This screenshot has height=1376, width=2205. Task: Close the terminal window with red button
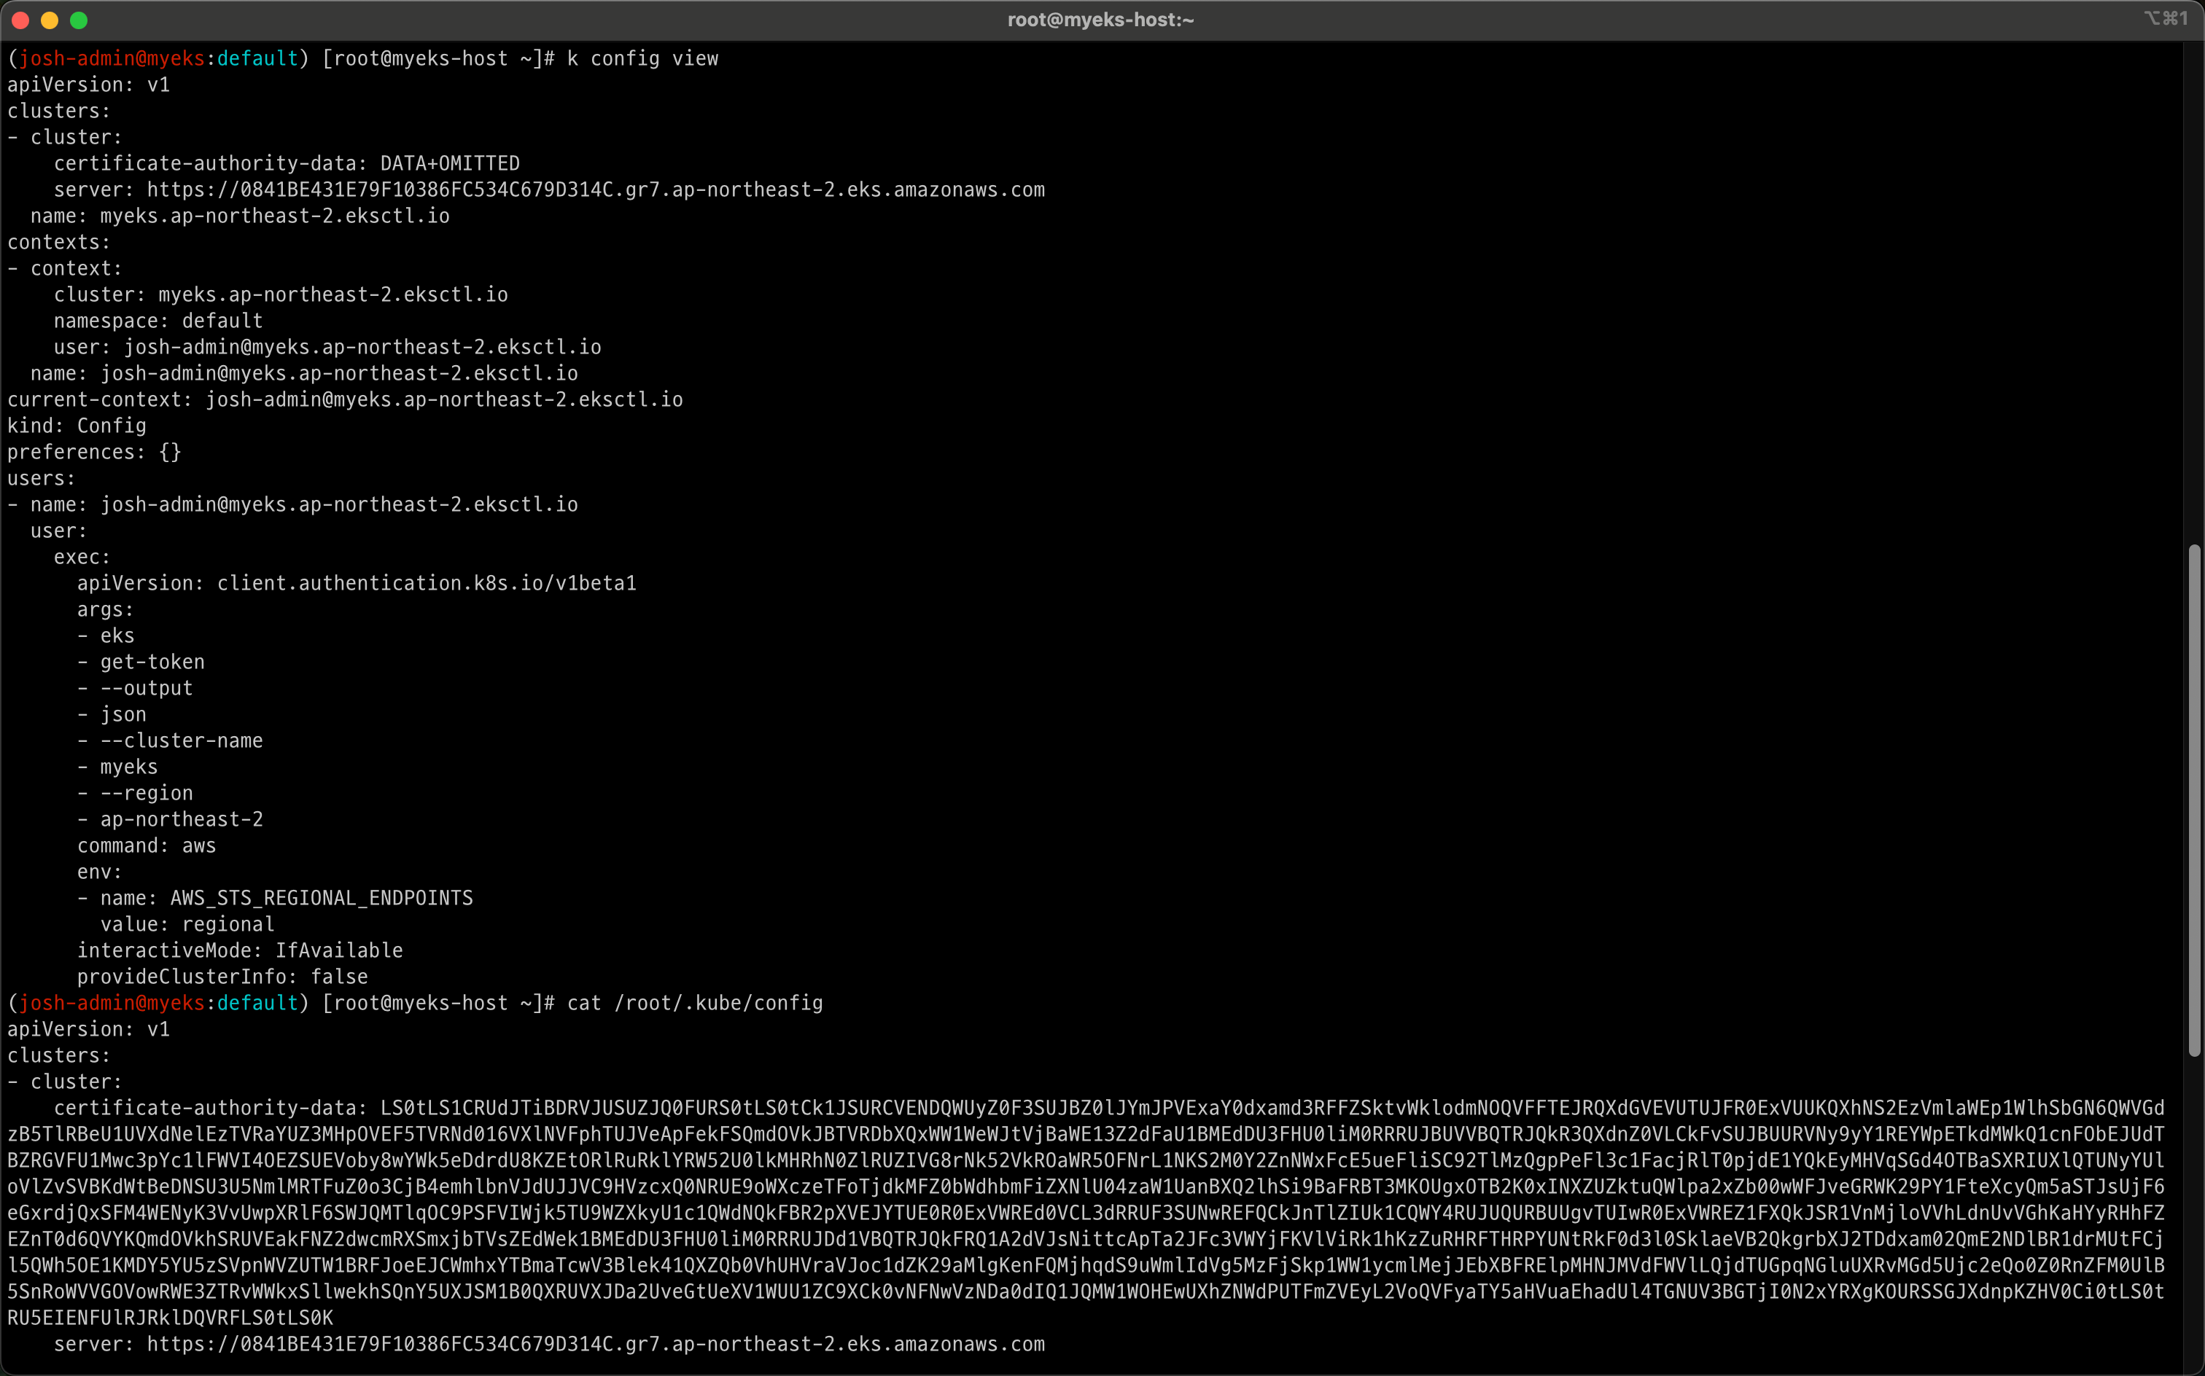pos(20,20)
